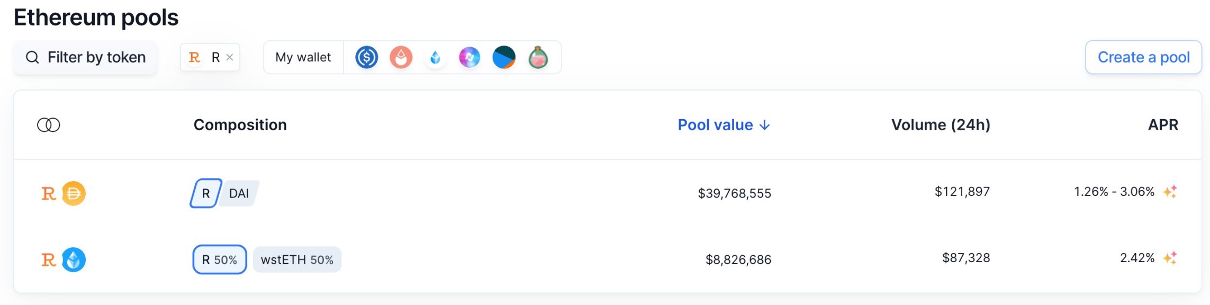Screen dimensions: 1210x305
Task: Click the USDC token icon in wallet
Action: pyautogui.click(x=366, y=57)
